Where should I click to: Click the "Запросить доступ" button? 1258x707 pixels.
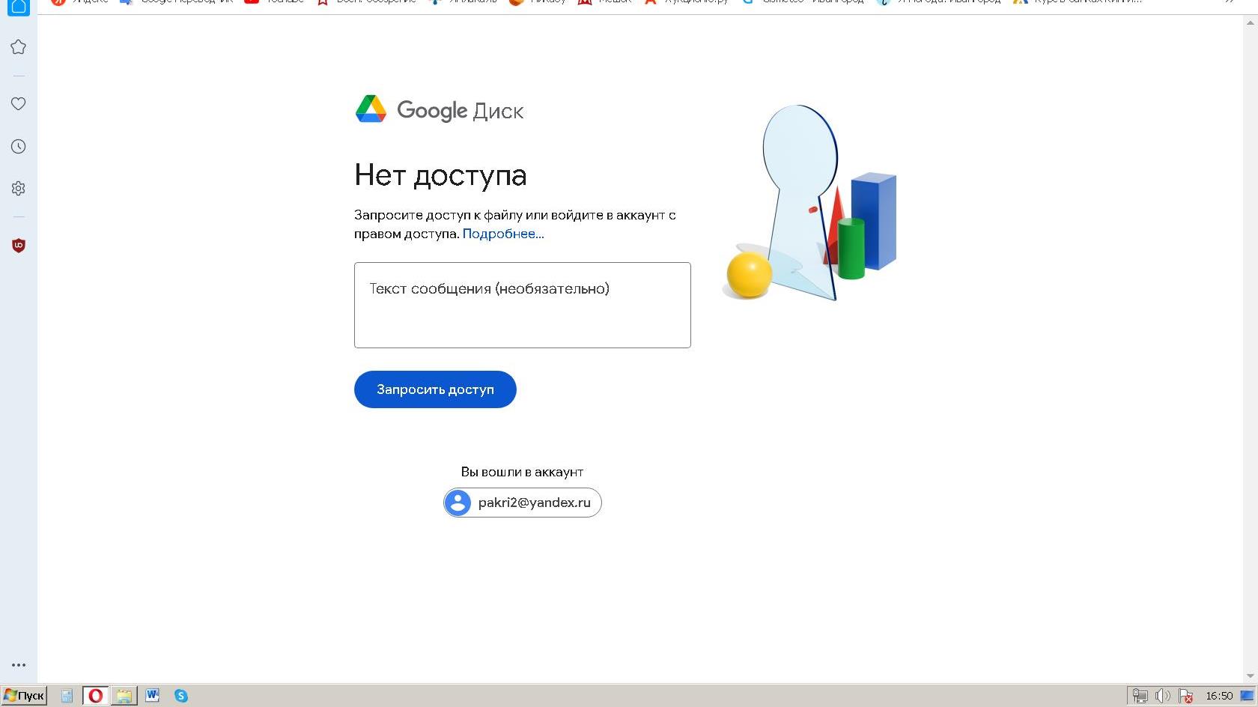pyautogui.click(x=435, y=389)
